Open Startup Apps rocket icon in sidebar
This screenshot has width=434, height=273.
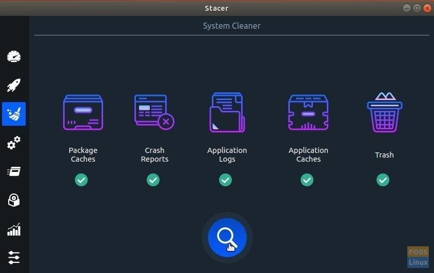point(14,85)
